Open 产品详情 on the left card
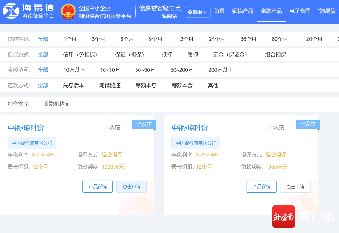Image resolution: width=339 pixels, height=233 pixels. point(98,187)
